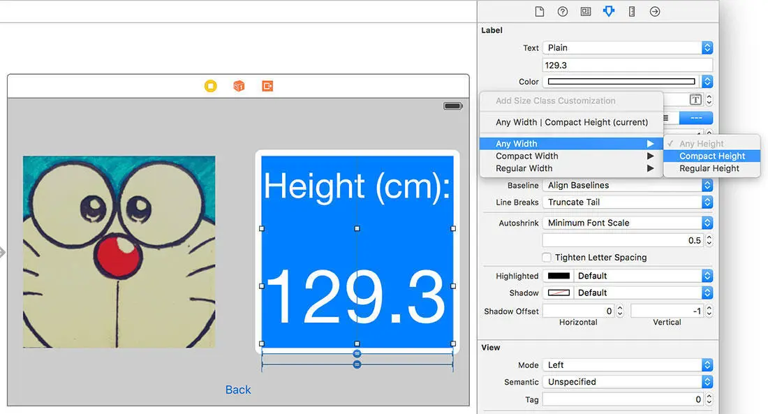Choose Regular Height in submenu
This screenshot has width=768, height=414.
[x=711, y=168]
